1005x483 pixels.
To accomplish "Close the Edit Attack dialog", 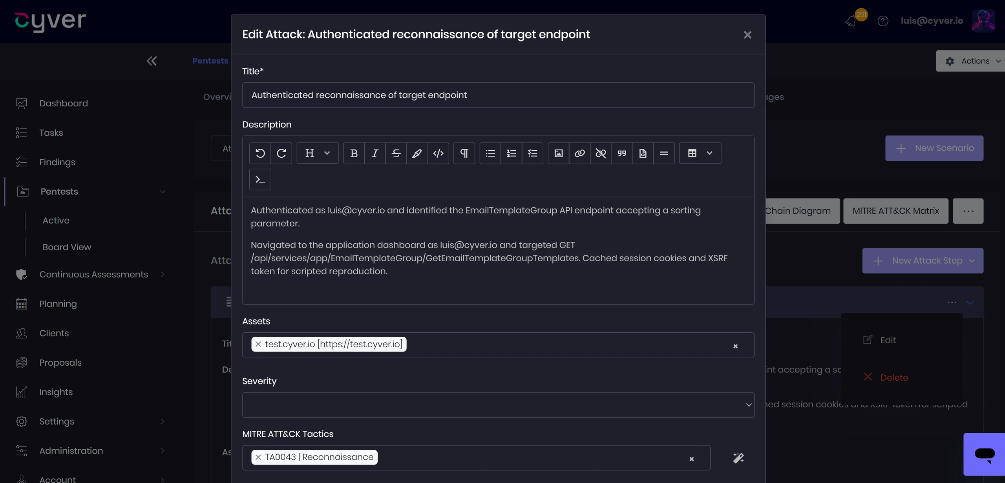I will 747,35.
